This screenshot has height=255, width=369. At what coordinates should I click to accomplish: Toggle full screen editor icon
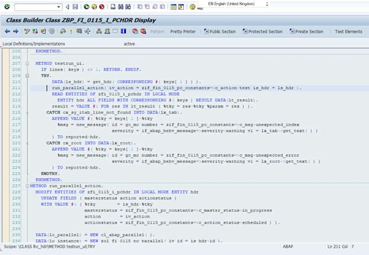point(115,31)
